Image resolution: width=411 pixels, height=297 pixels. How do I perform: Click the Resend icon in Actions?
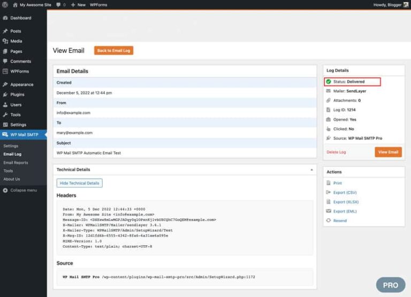point(329,220)
